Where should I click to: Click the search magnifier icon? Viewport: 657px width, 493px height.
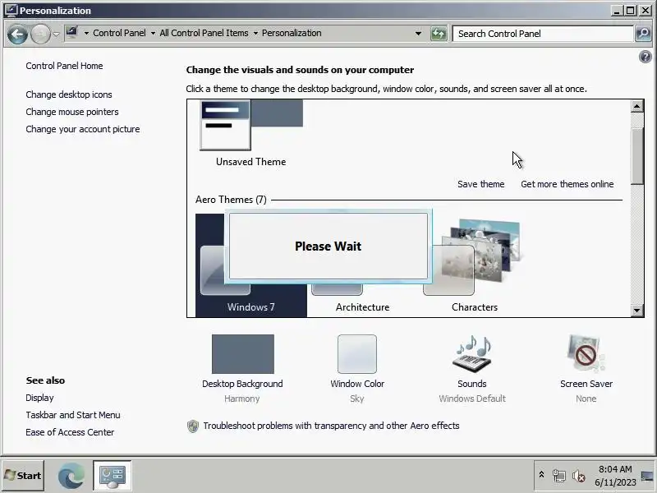coord(643,34)
